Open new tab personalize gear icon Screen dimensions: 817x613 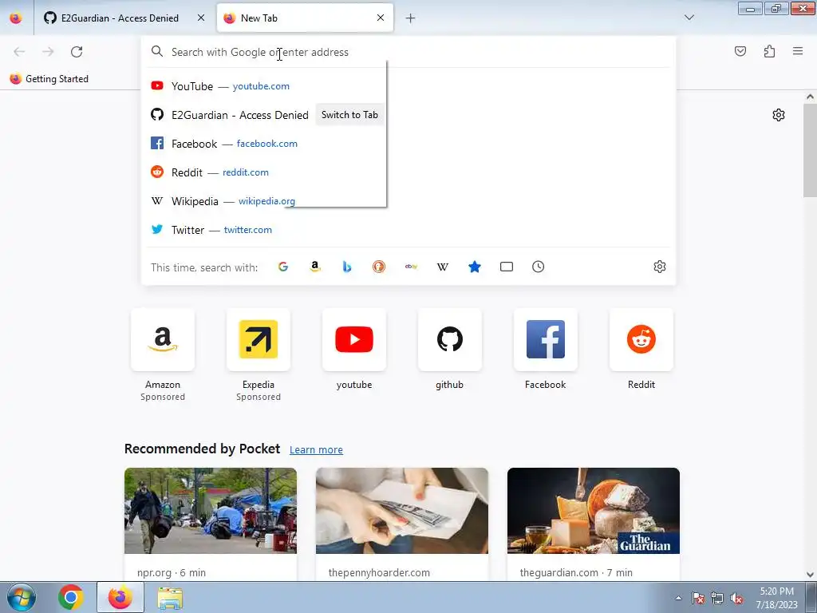[x=779, y=115]
